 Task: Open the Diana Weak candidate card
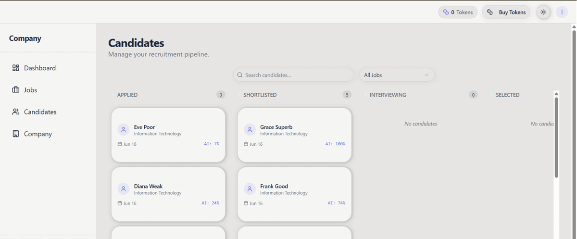tap(168, 194)
